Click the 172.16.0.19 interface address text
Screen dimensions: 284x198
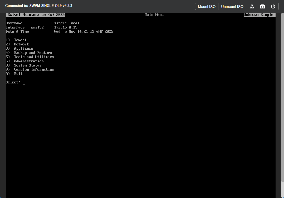click(66, 27)
